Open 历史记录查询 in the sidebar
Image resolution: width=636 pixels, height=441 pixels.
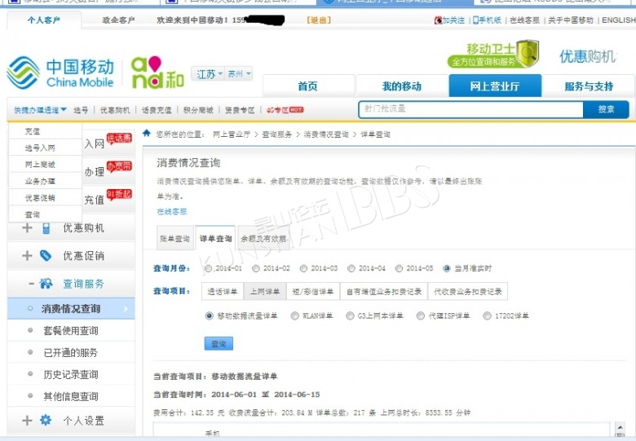[71, 374]
